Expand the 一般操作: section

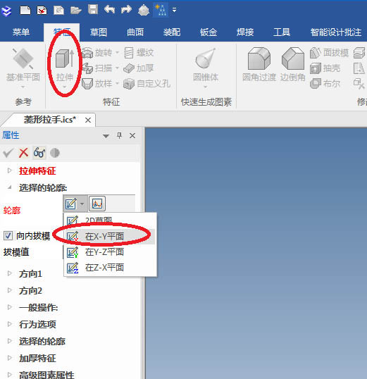(9, 307)
